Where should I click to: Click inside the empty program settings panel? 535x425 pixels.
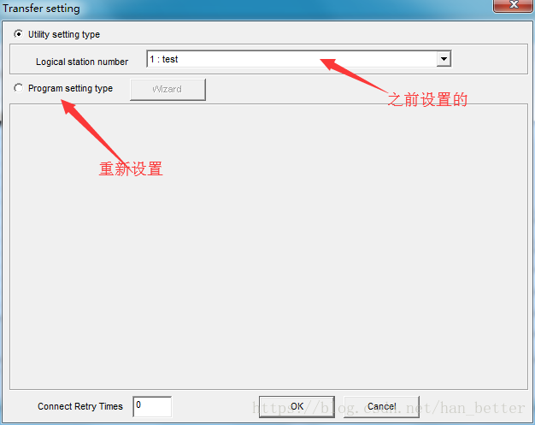(268, 246)
